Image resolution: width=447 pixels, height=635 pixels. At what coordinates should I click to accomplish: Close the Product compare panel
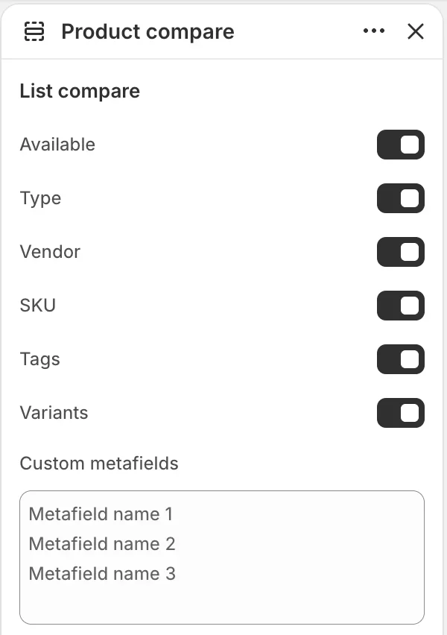pyautogui.click(x=415, y=31)
